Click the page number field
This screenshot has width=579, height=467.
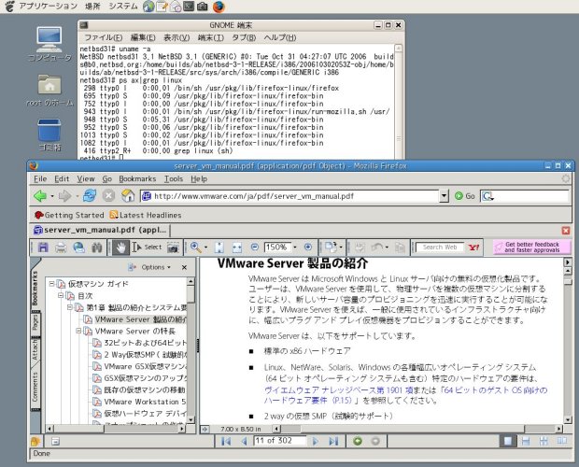pos(279,441)
